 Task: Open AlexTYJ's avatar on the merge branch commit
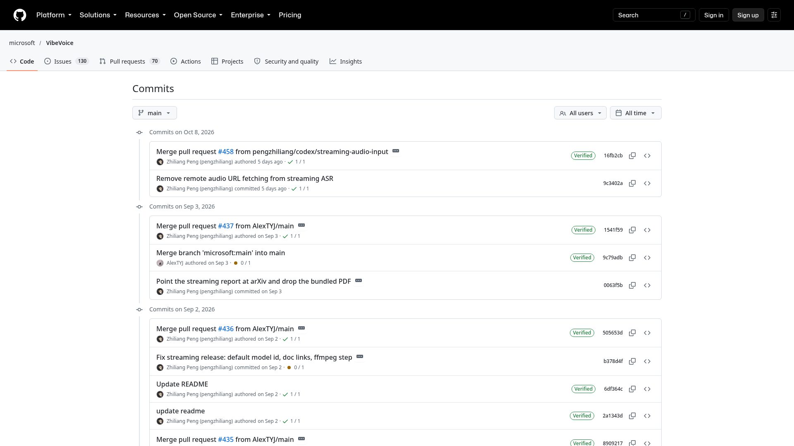click(160, 263)
